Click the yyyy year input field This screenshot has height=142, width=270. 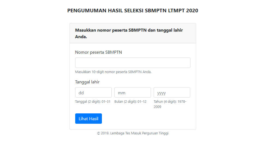[x=172, y=92]
